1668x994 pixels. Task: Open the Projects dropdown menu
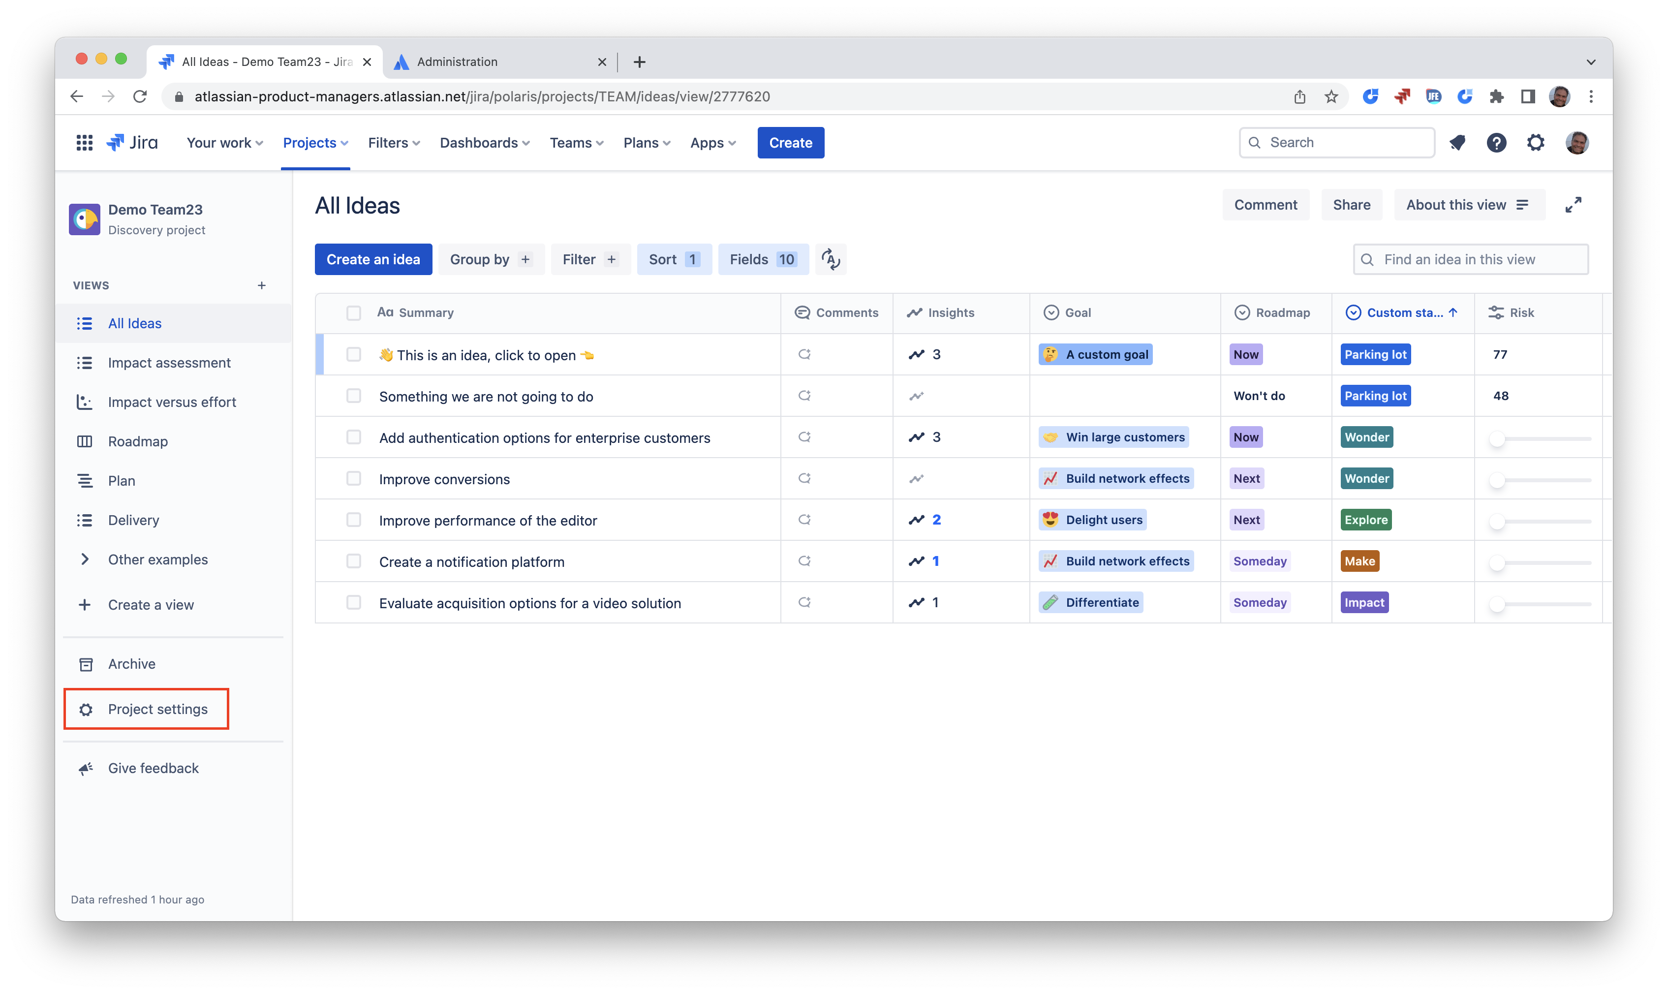[x=315, y=142]
